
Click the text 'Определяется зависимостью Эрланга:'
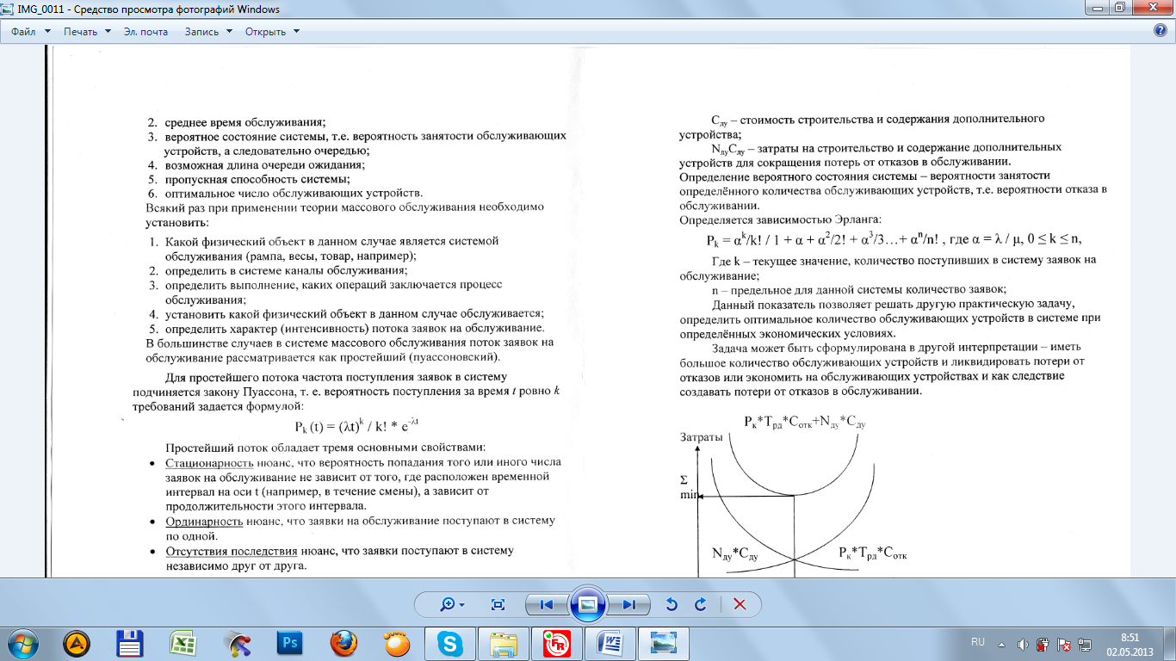coord(781,219)
